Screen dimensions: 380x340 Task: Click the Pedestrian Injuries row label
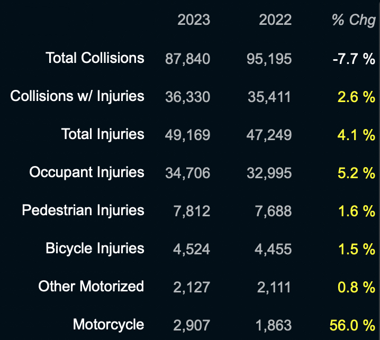(x=83, y=210)
